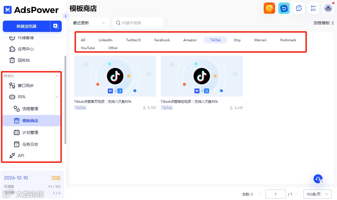
Task: Click the 回收站 trash icon
Action: [x=12, y=60]
